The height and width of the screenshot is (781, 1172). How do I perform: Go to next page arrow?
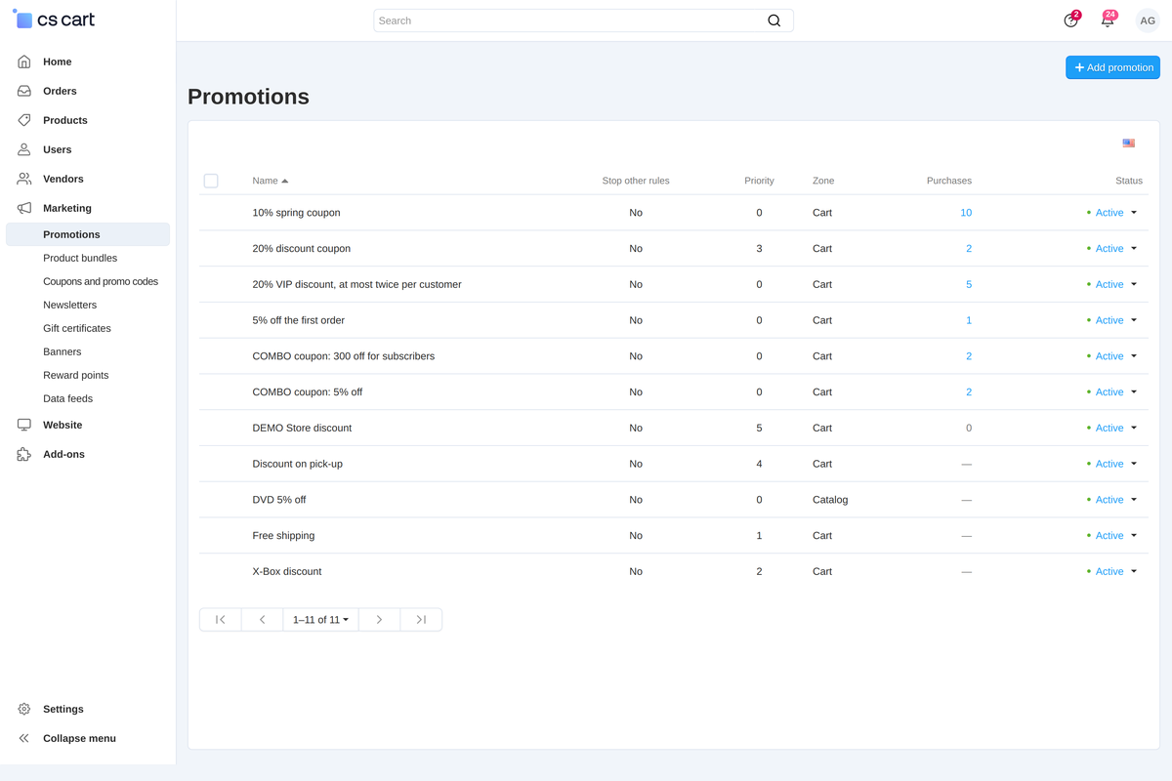(379, 620)
